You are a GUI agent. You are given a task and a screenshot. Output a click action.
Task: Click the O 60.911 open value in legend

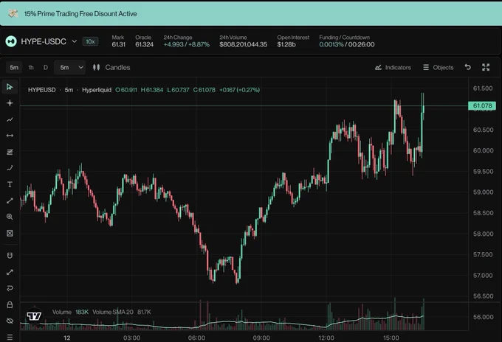point(126,90)
